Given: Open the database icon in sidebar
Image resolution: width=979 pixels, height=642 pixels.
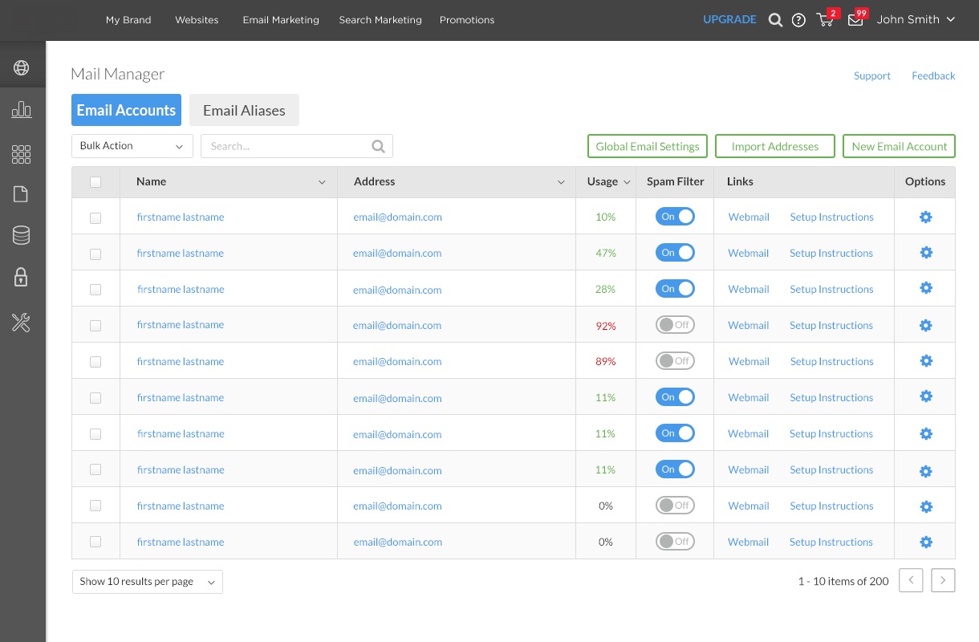Looking at the screenshot, I should 22,235.
